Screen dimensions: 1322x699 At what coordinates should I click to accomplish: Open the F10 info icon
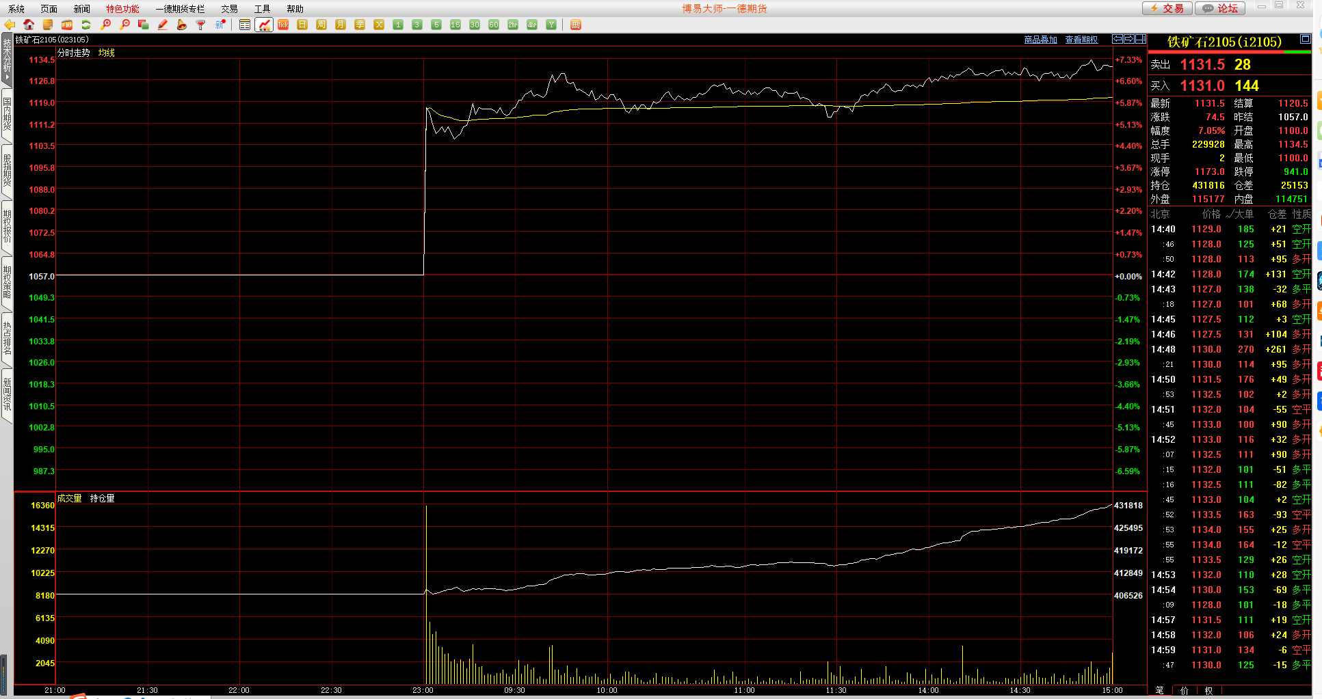tap(67, 25)
